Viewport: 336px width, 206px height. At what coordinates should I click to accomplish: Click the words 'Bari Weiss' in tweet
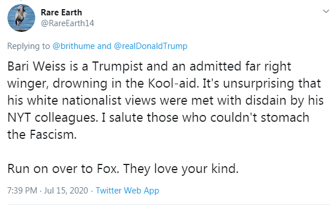click(36, 66)
